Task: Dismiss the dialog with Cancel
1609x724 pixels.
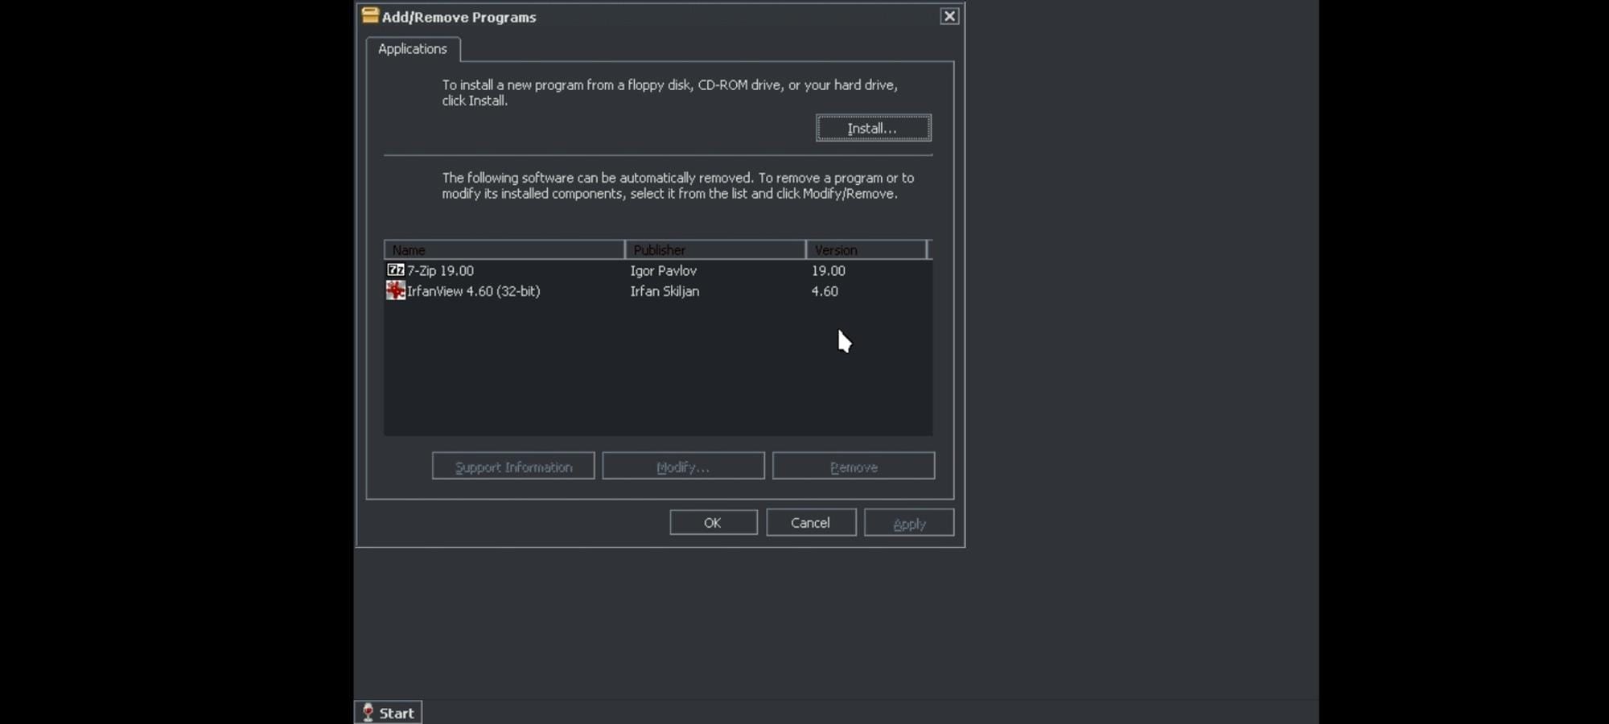Action: coord(811,523)
